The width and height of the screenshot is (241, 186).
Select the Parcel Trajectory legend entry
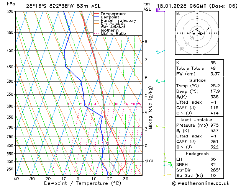click(x=118, y=21)
